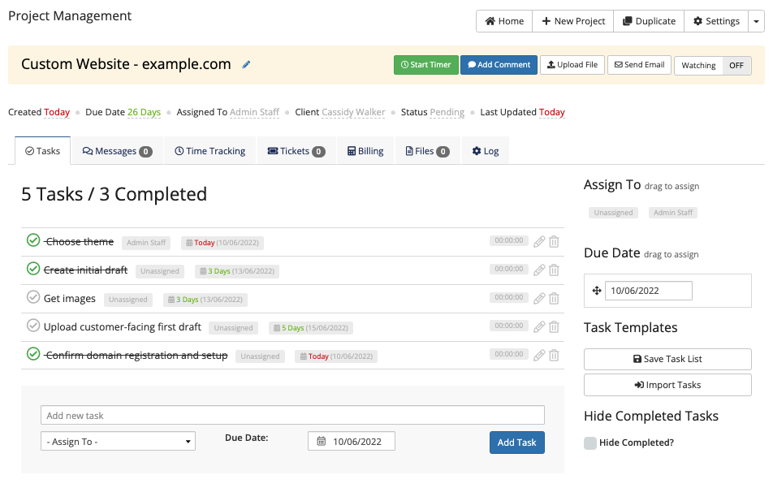Click the Add Task button
The width and height of the screenshot is (773, 488).
click(x=516, y=441)
